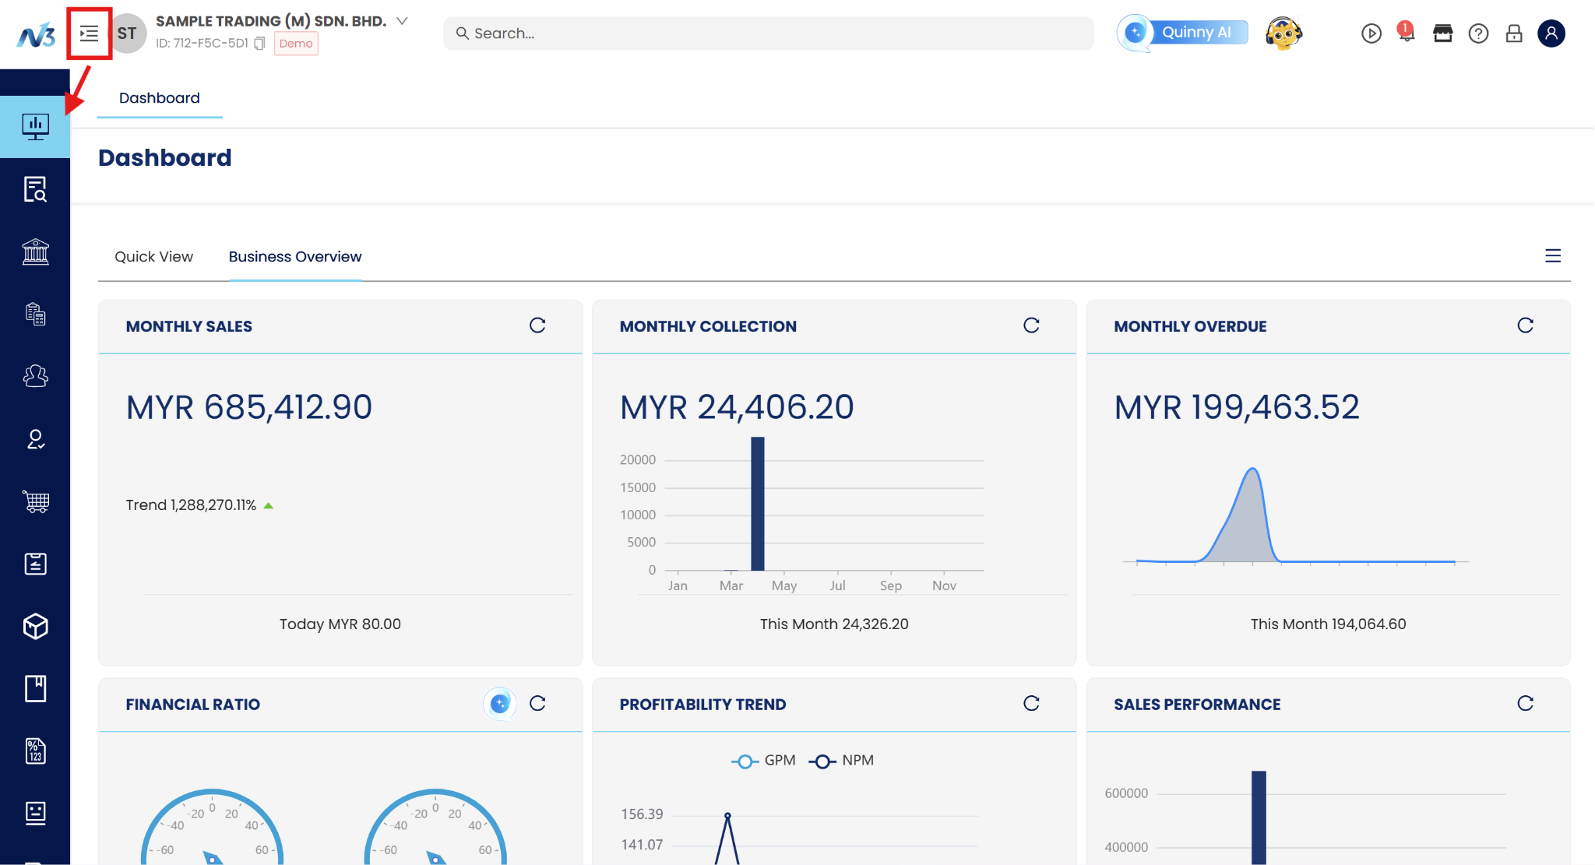Open the bank building sidebar icon

35,251
